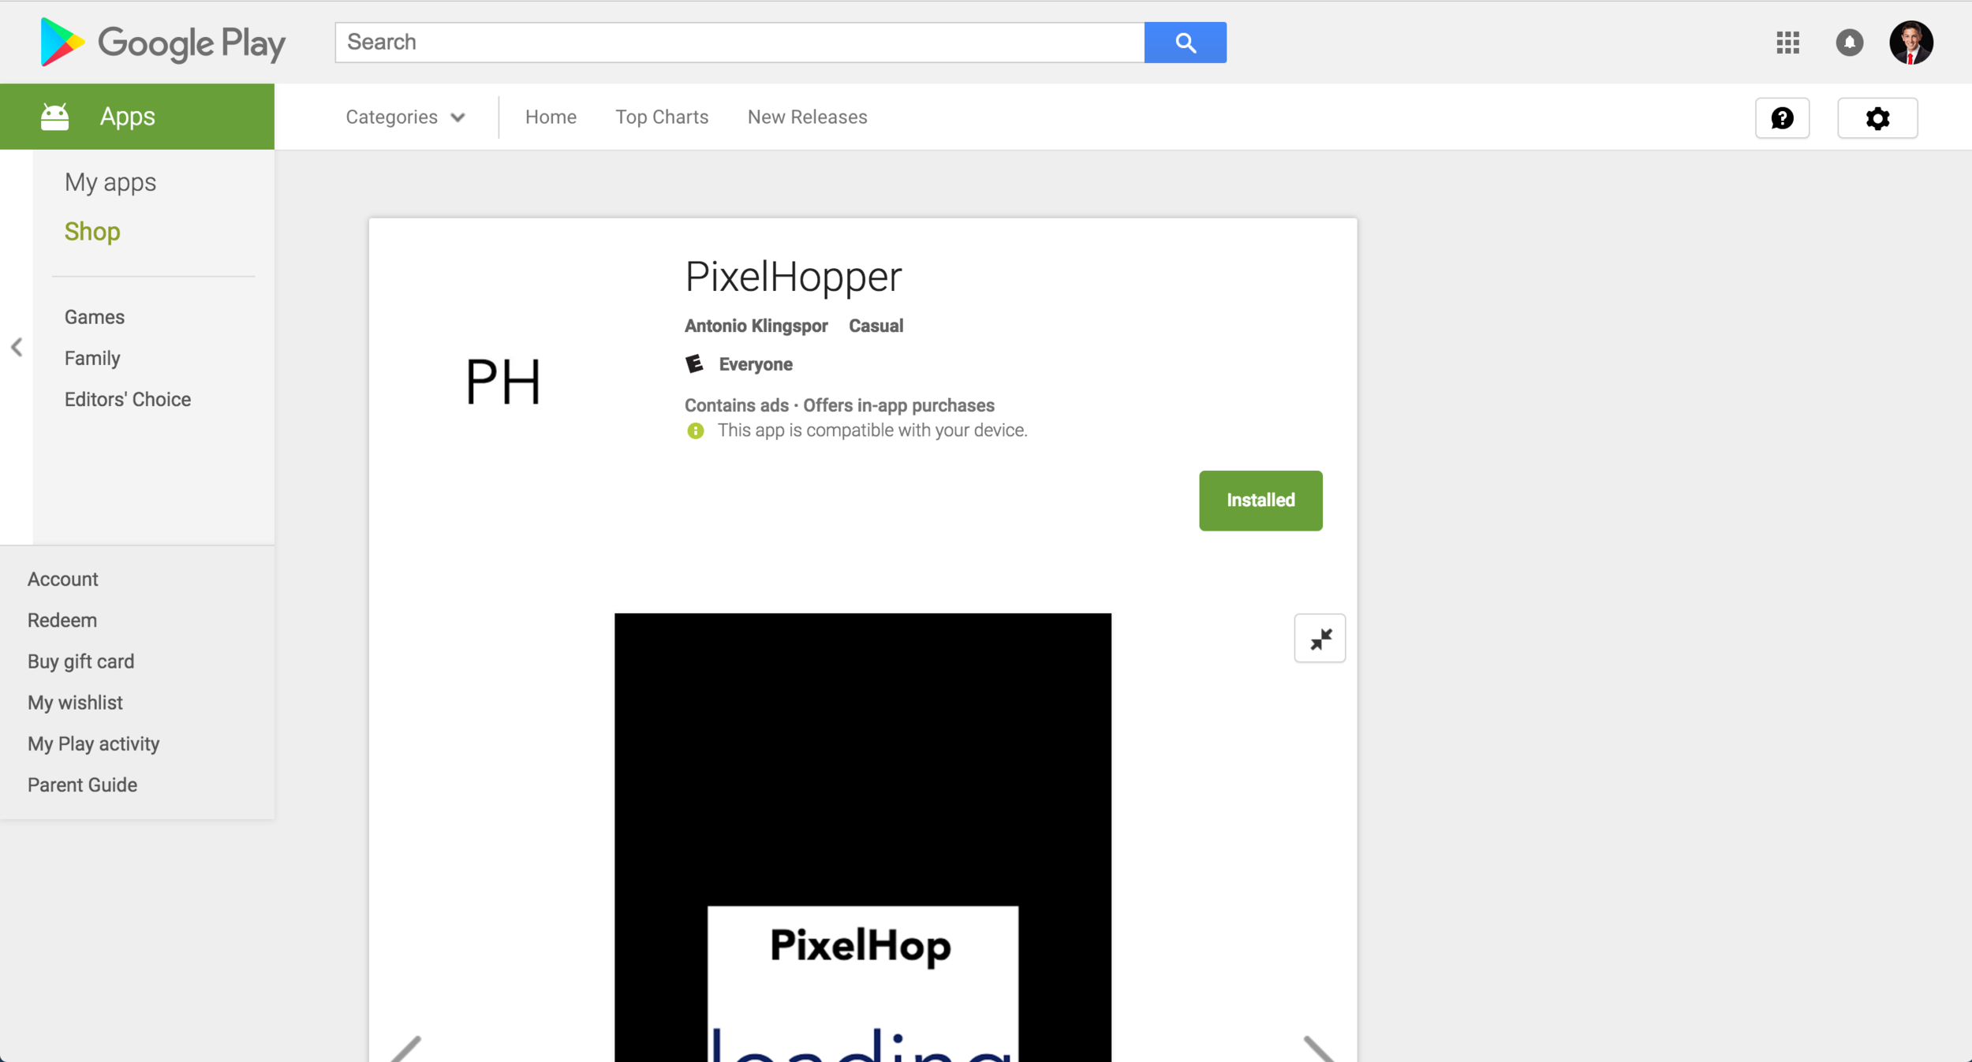The width and height of the screenshot is (1972, 1062).
Task: Open the Casual category link
Action: pyautogui.click(x=876, y=326)
